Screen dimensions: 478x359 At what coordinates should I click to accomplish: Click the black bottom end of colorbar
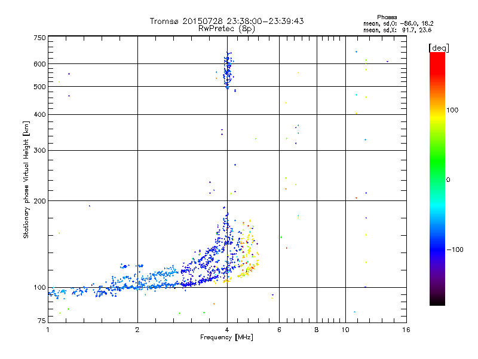click(437, 301)
